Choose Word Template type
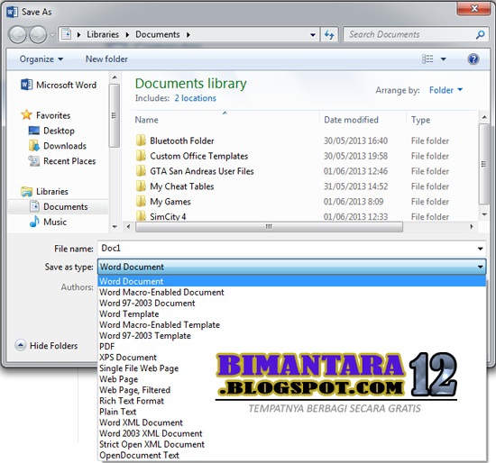The height and width of the screenshot is (463, 496). 291,313
